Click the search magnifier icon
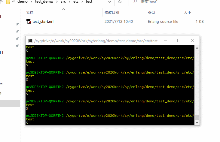 coord(135,2)
